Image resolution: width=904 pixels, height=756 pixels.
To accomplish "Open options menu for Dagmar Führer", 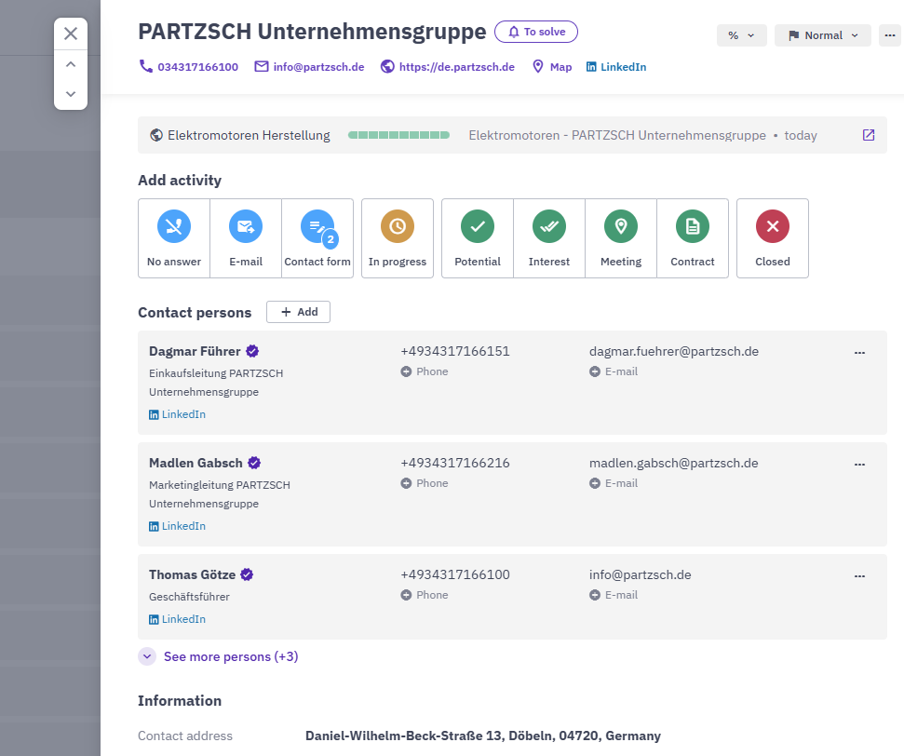I will pyautogui.click(x=860, y=353).
